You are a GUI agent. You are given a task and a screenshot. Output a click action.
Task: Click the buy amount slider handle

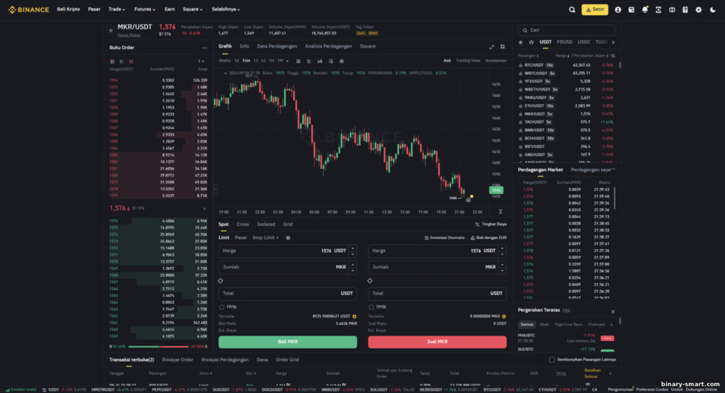(x=221, y=281)
